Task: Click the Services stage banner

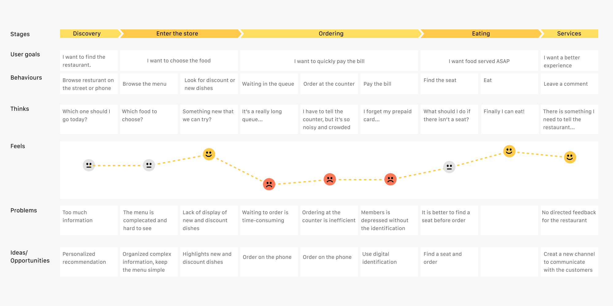Action: pos(569,34)
